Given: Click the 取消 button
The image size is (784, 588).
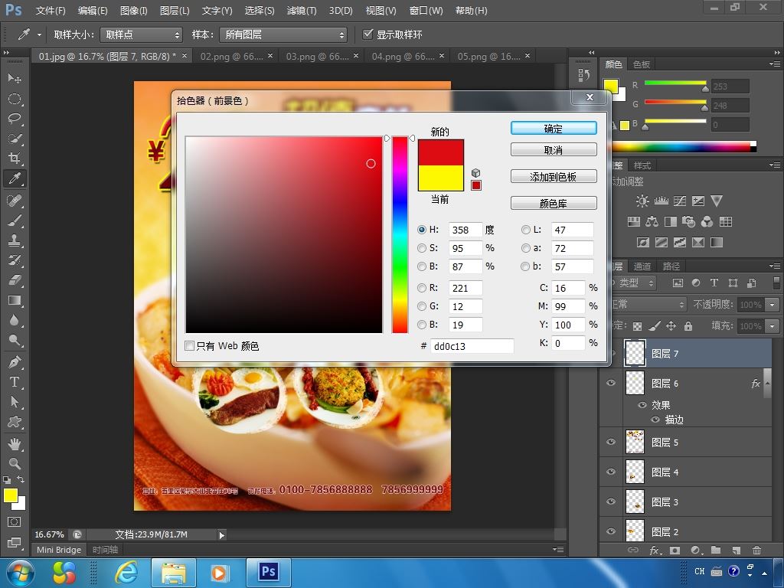Looking at the screenshot, I should click(554, 150).
